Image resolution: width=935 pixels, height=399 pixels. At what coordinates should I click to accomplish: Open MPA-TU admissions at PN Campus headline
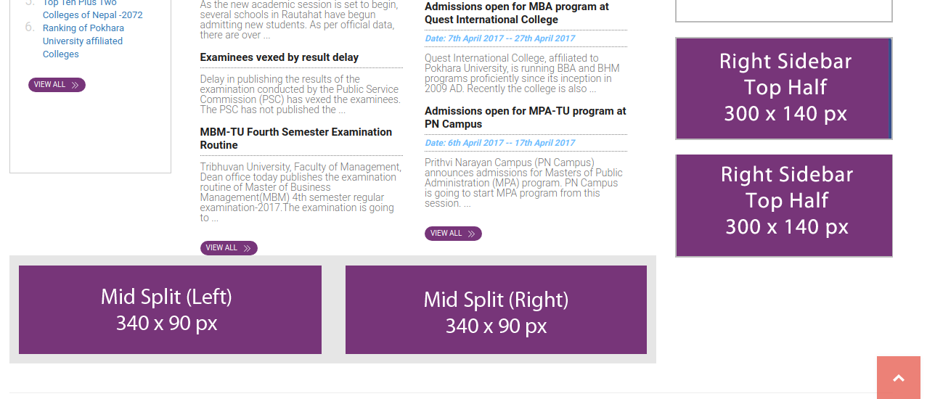525,118
